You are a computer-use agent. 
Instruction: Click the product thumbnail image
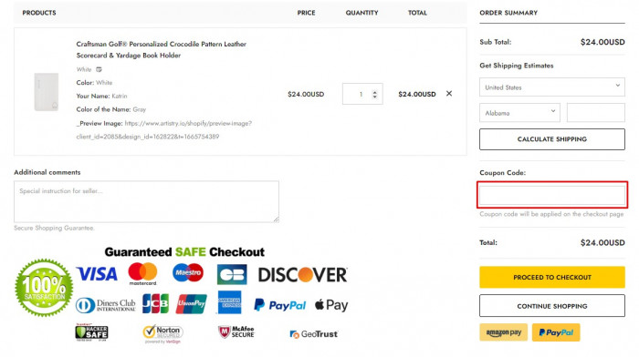click(46, 92)
